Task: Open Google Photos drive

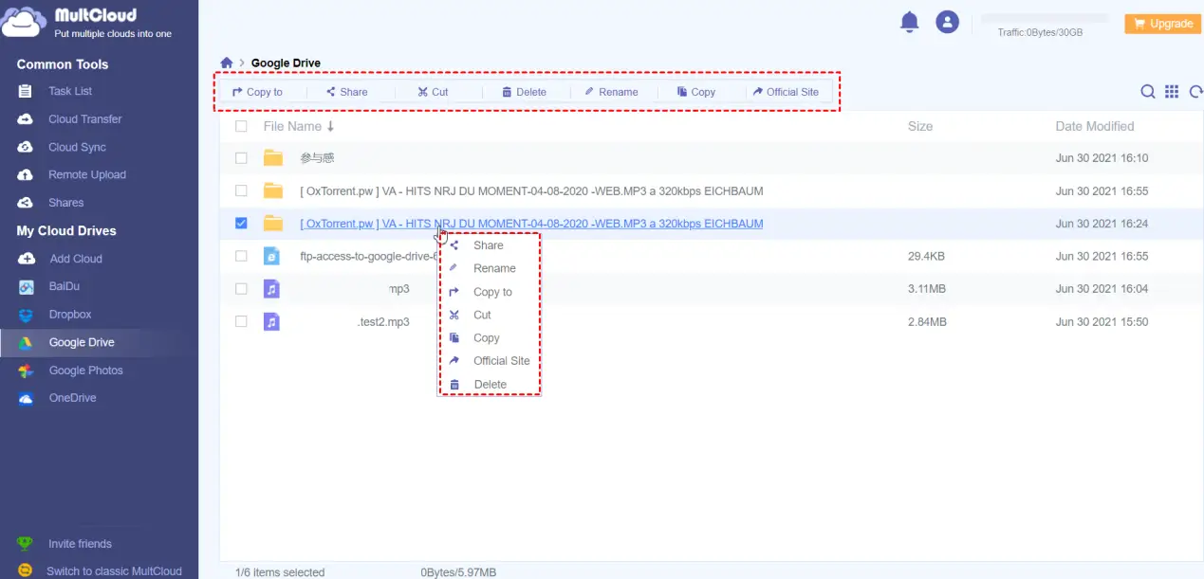Action: (86, 371)
